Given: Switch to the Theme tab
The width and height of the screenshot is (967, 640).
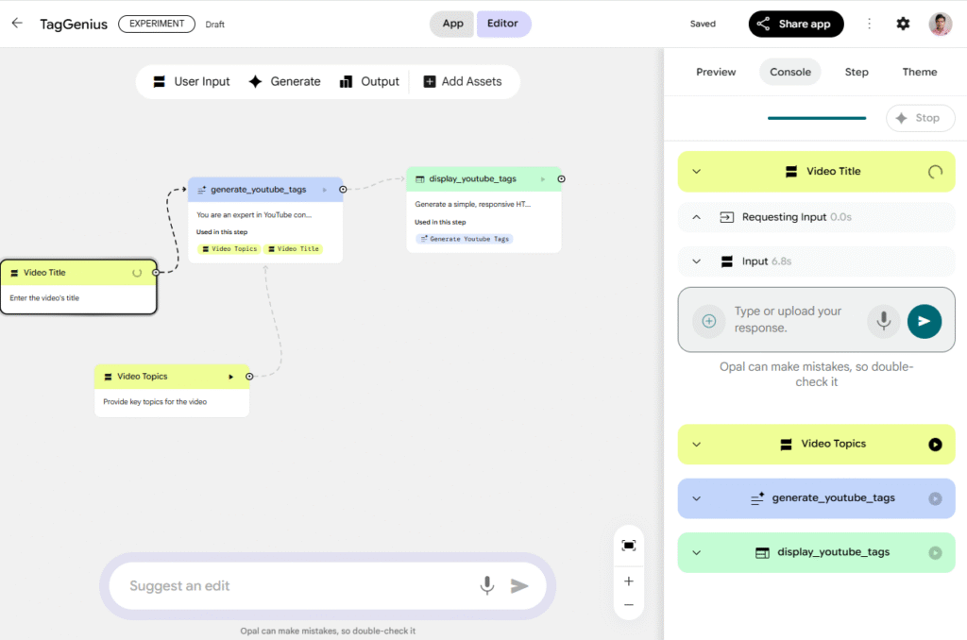Looking at the screenshot, I should [919, 72].
